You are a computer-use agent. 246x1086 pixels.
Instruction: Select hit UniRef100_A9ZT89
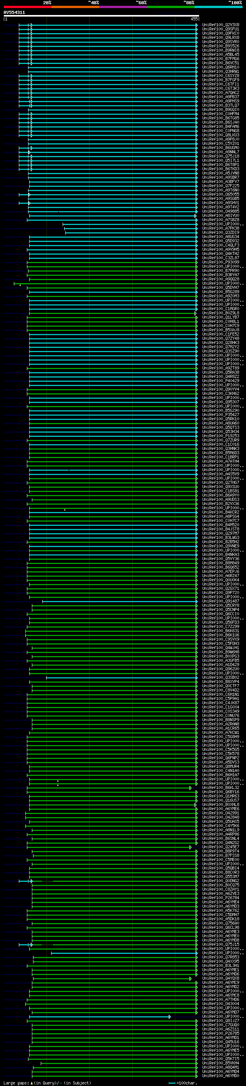221,368
